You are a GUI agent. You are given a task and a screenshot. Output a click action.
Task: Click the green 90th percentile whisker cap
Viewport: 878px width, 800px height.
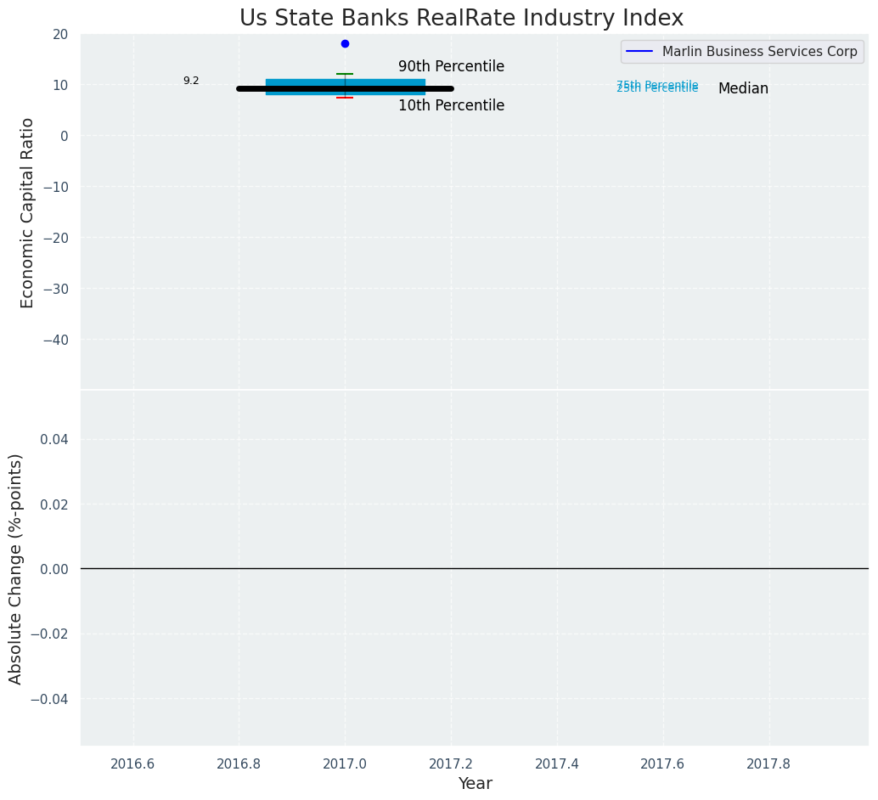(x=345, y=74)
